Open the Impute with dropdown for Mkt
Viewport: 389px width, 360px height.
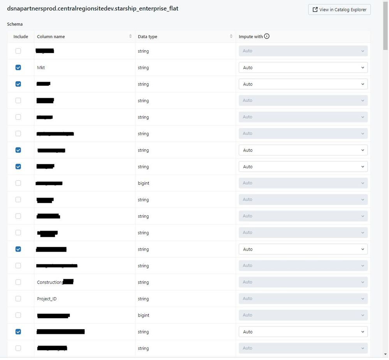pos(303,67)
